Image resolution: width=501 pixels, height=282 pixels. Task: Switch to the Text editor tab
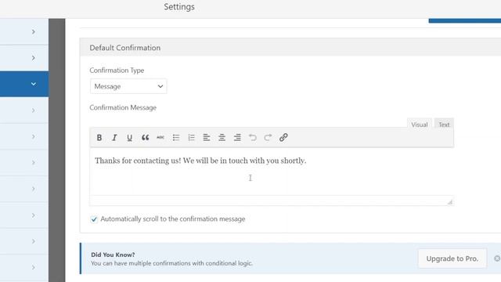click(444, 125)
